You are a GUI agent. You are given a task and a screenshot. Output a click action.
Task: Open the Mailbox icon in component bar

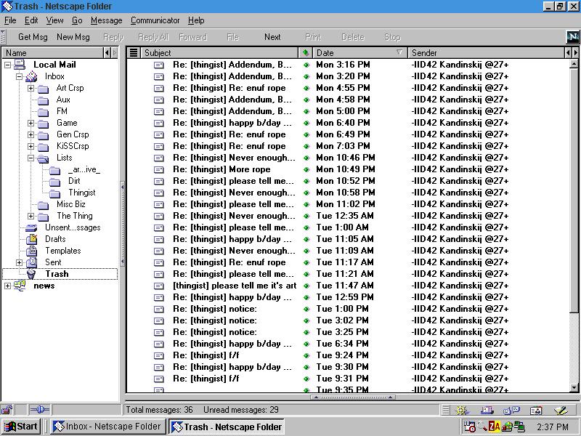pos(487,410)
